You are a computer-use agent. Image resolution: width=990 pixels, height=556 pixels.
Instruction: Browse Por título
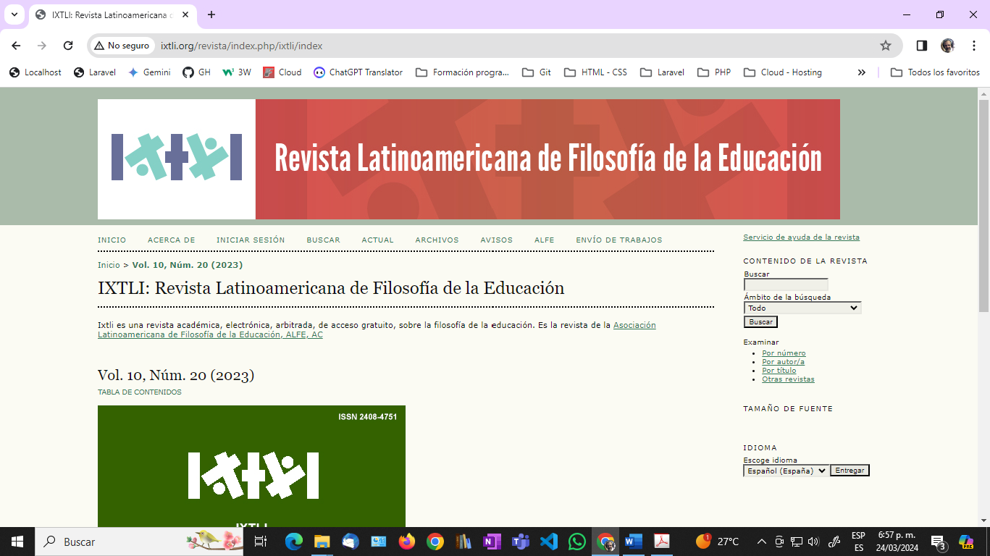pyautogui.click(x=779, y=371)
